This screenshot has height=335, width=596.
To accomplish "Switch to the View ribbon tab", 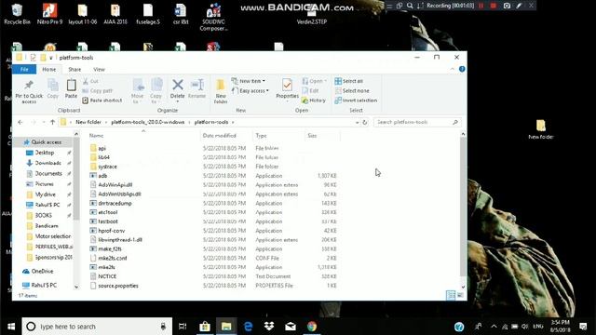I will (x=99, y=69).
